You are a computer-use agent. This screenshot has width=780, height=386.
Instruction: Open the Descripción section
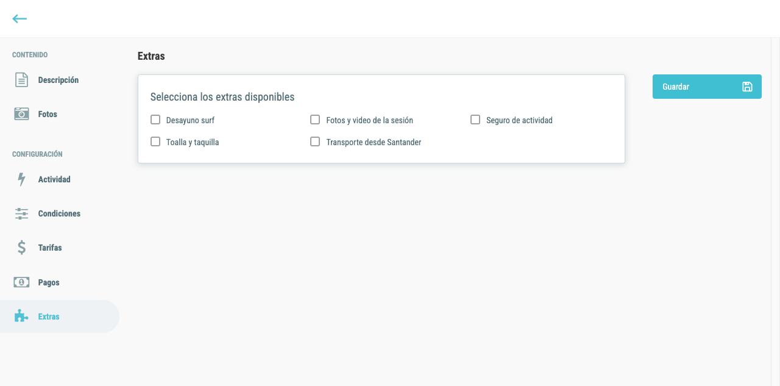60,80
